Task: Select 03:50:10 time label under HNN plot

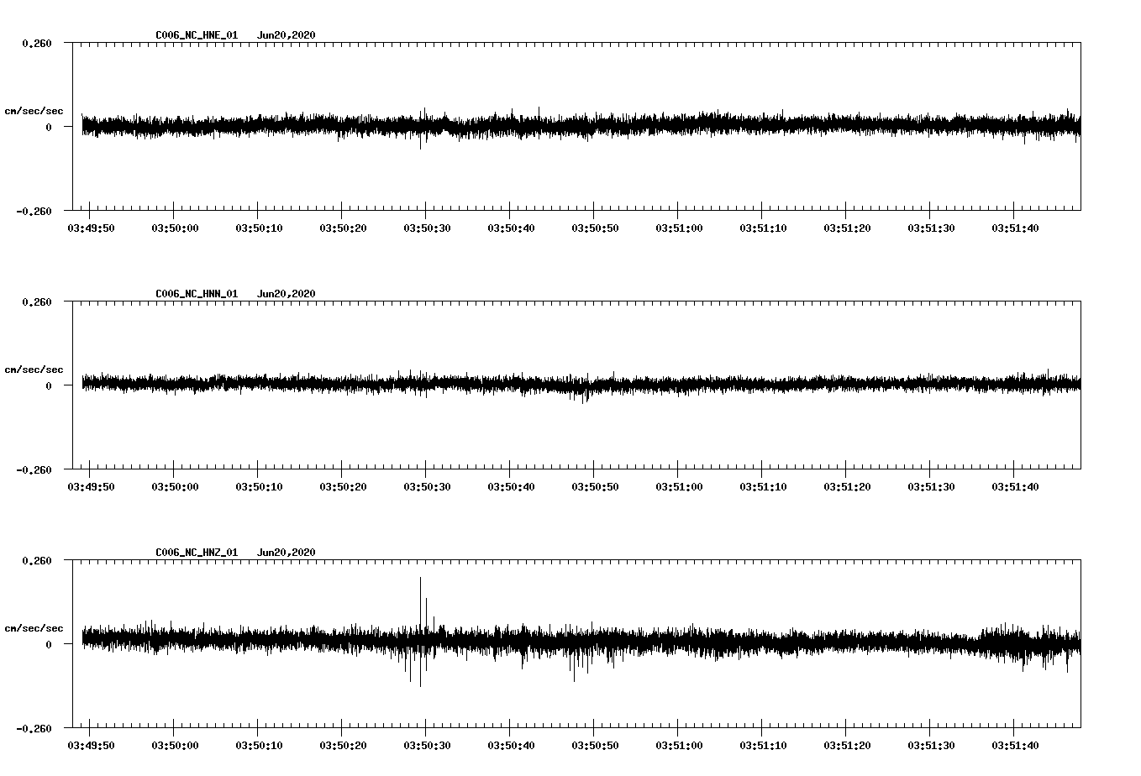Action: [259, 487]
